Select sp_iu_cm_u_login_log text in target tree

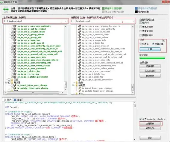tap(93, 43)
